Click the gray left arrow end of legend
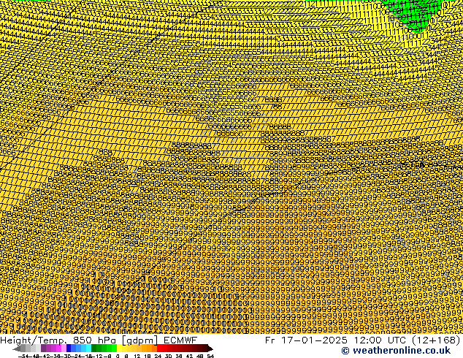This screenshot has width=463, height=358. click(x=17, y=349)
